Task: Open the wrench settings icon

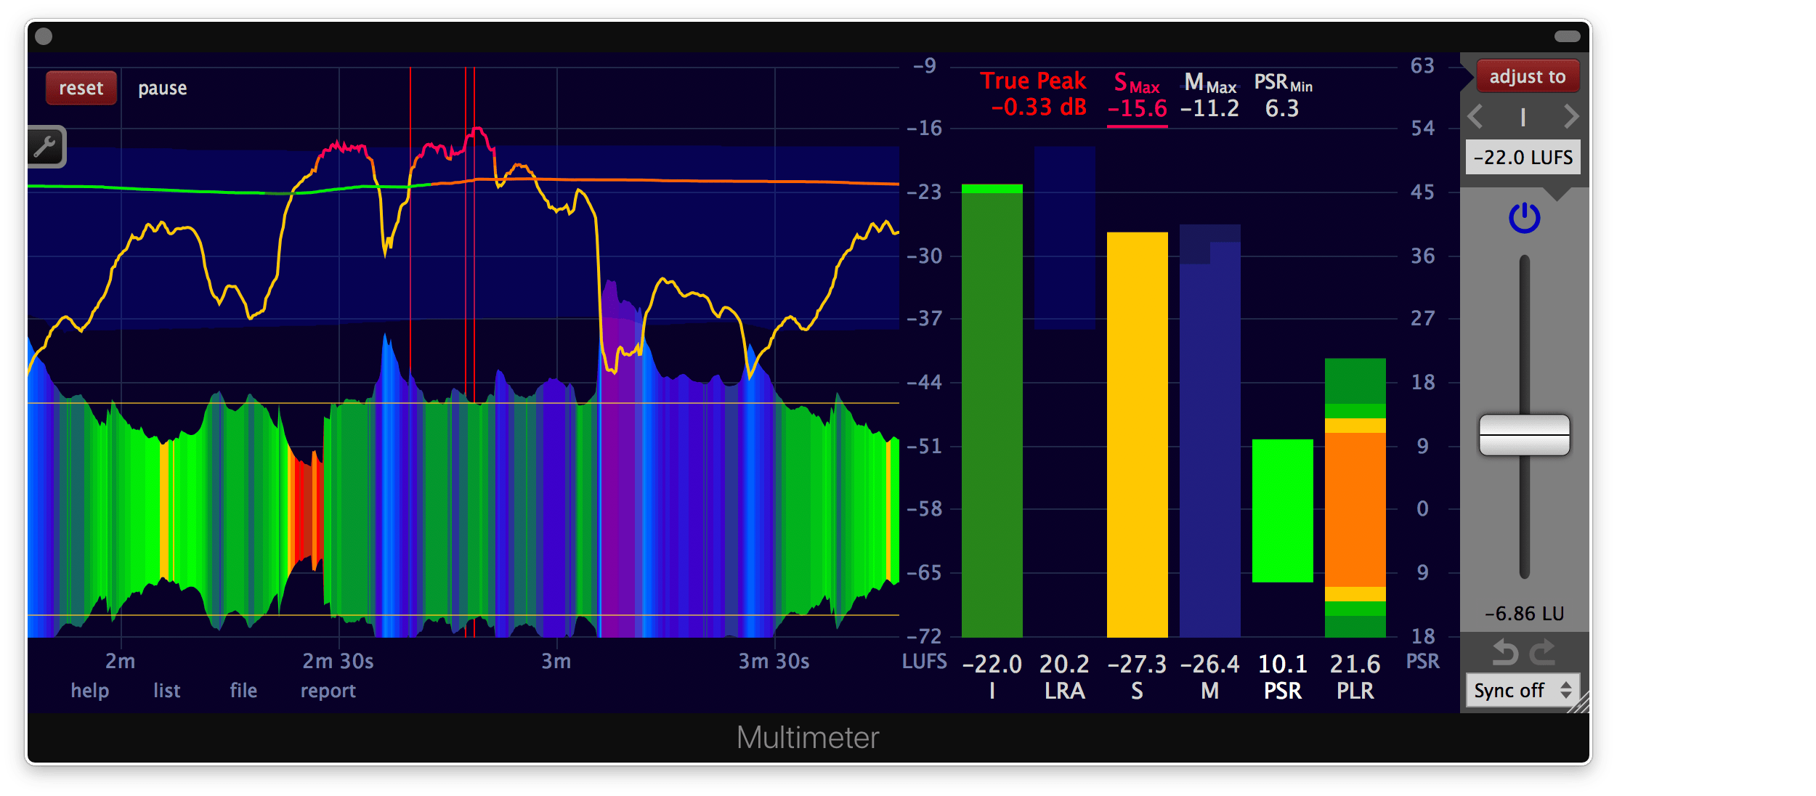Action: point(46,147)
